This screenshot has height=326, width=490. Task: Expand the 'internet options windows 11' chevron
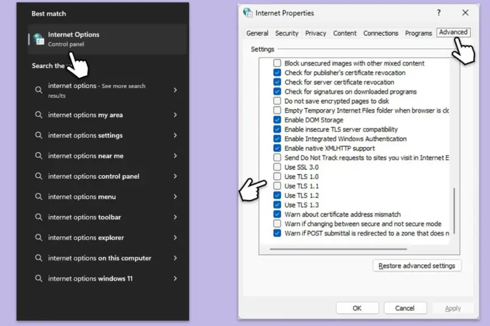[175, 278]
